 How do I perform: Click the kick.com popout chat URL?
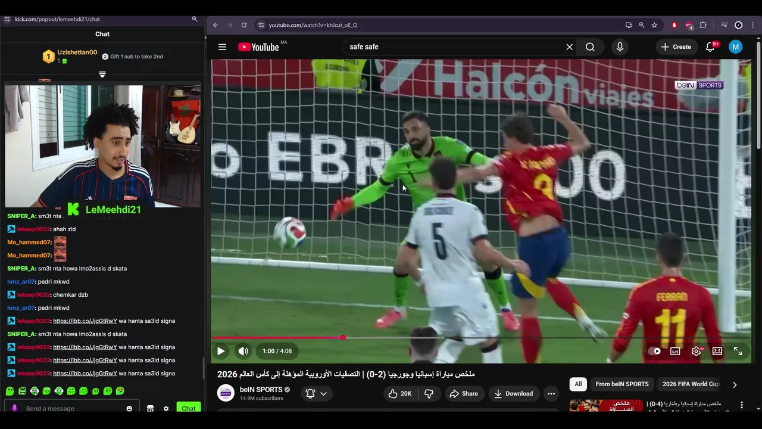point(57,19)
